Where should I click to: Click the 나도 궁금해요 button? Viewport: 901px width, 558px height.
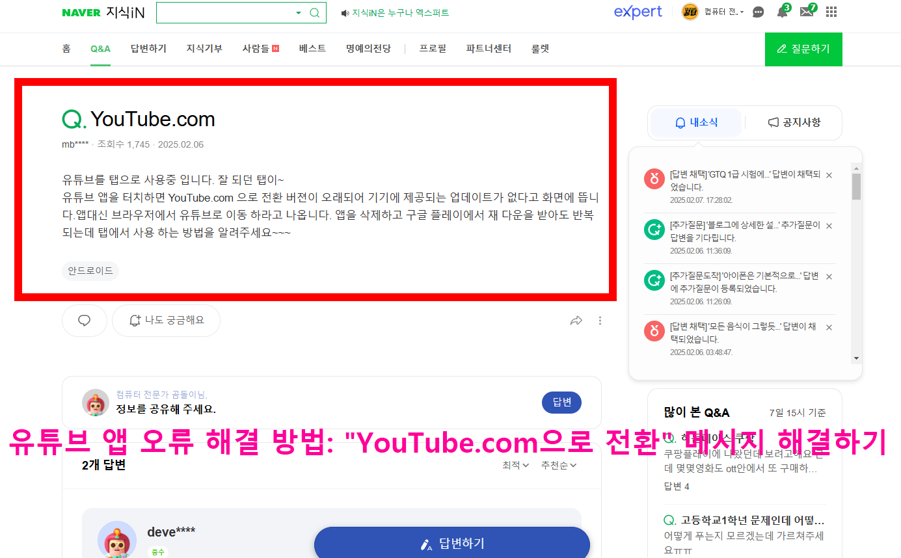(166, 321)
